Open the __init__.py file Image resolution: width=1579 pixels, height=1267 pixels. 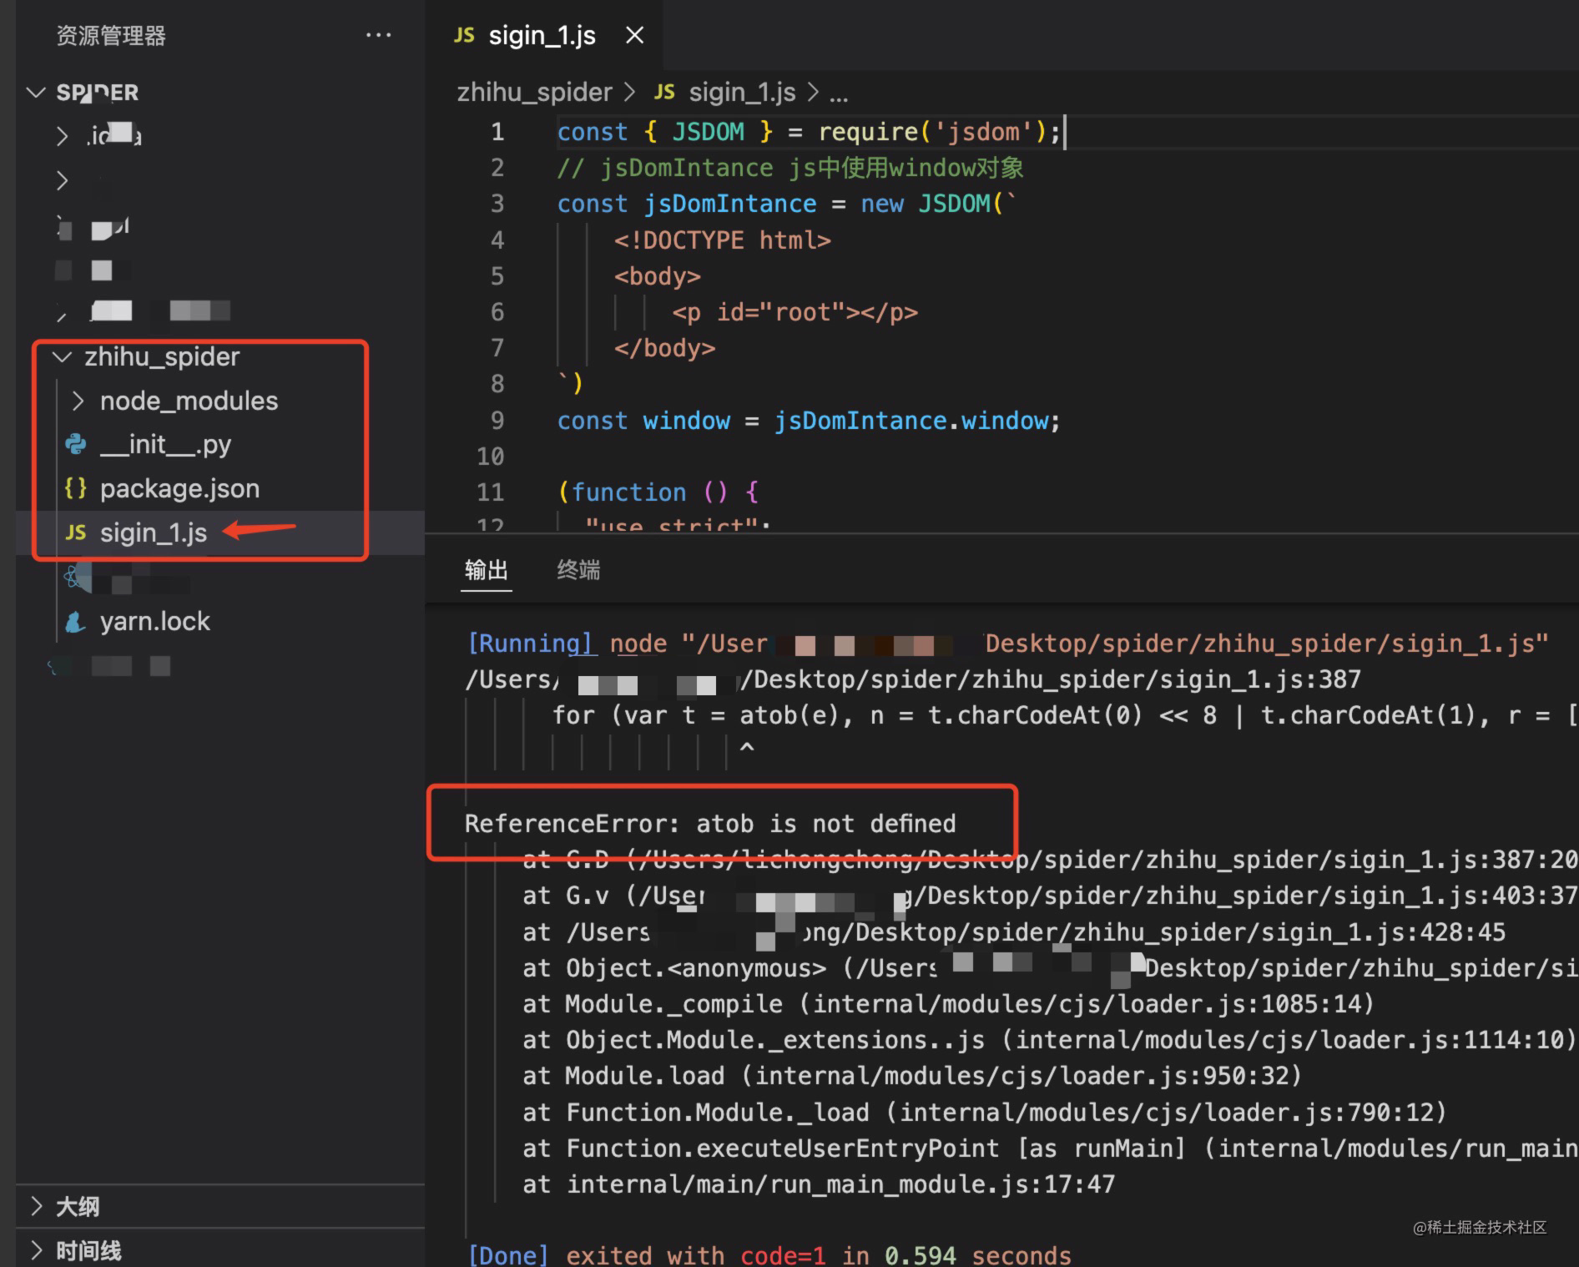pyautogui.click(x=165, y=445)
